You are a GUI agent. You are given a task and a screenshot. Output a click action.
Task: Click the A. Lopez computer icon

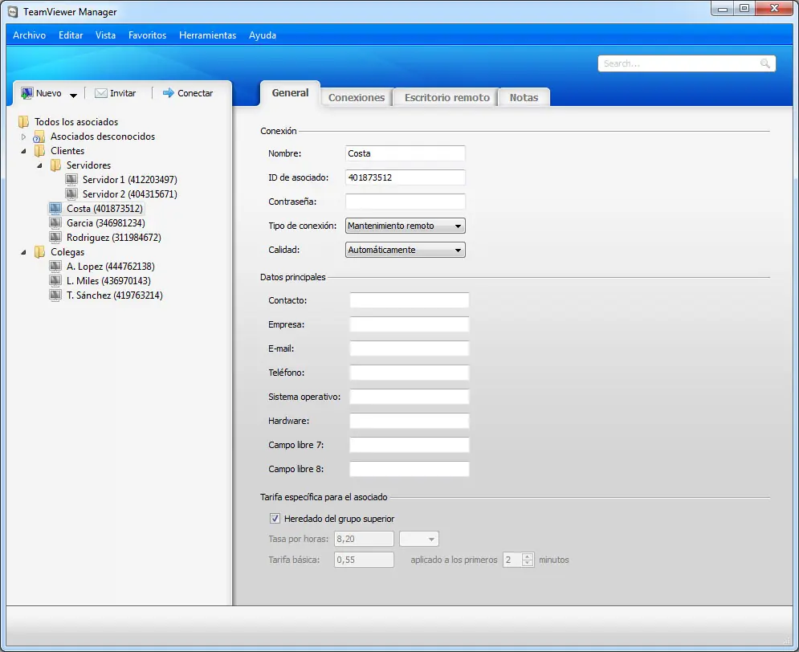click(x=55, y=267)
